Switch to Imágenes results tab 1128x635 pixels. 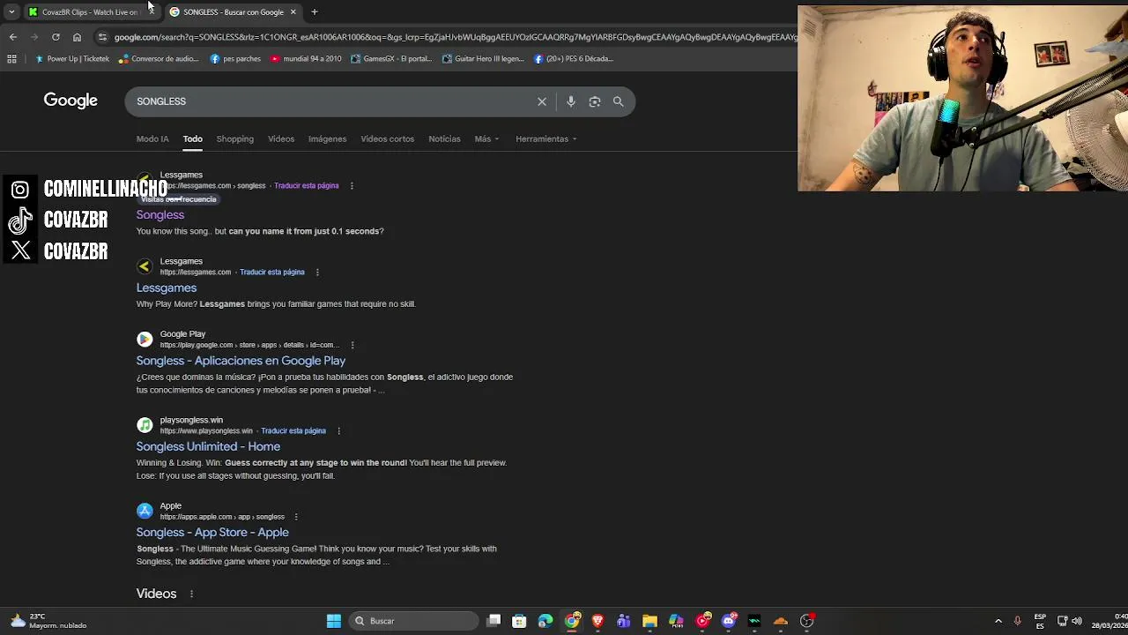(x=327, y=138)
